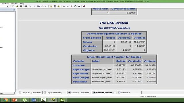Click the Paste toolbar icon
The width and height of the screenshot is (184, 103).
tap(42, 6)
